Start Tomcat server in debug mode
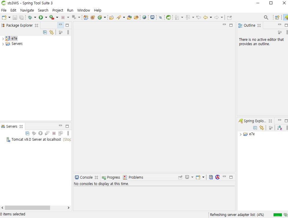 [34, 133]
